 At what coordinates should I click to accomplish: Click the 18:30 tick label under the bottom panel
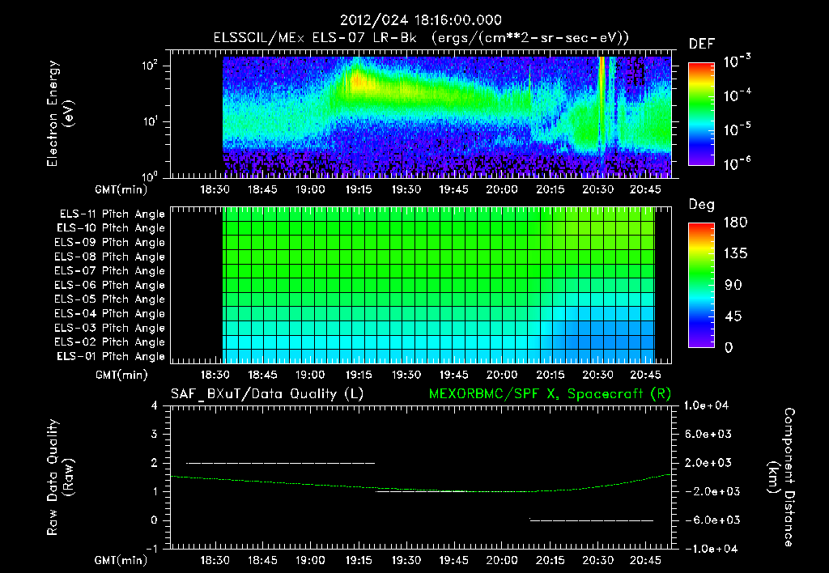[215, 560]
